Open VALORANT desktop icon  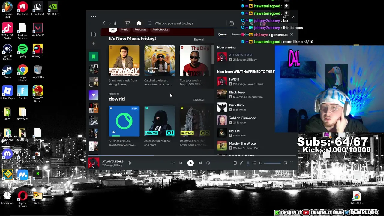click(x=38, y=30)
